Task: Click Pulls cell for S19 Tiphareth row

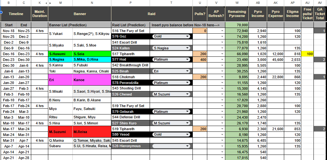Action: [200, 129]
